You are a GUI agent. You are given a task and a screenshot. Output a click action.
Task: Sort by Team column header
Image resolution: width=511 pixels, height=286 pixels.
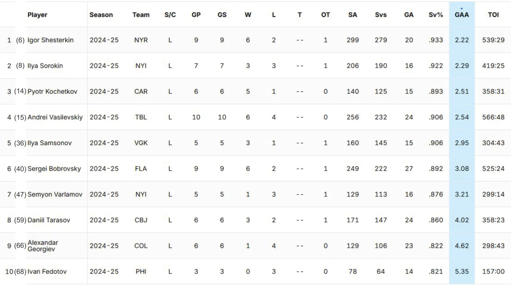pyautogui.click(x=141, y=15)
